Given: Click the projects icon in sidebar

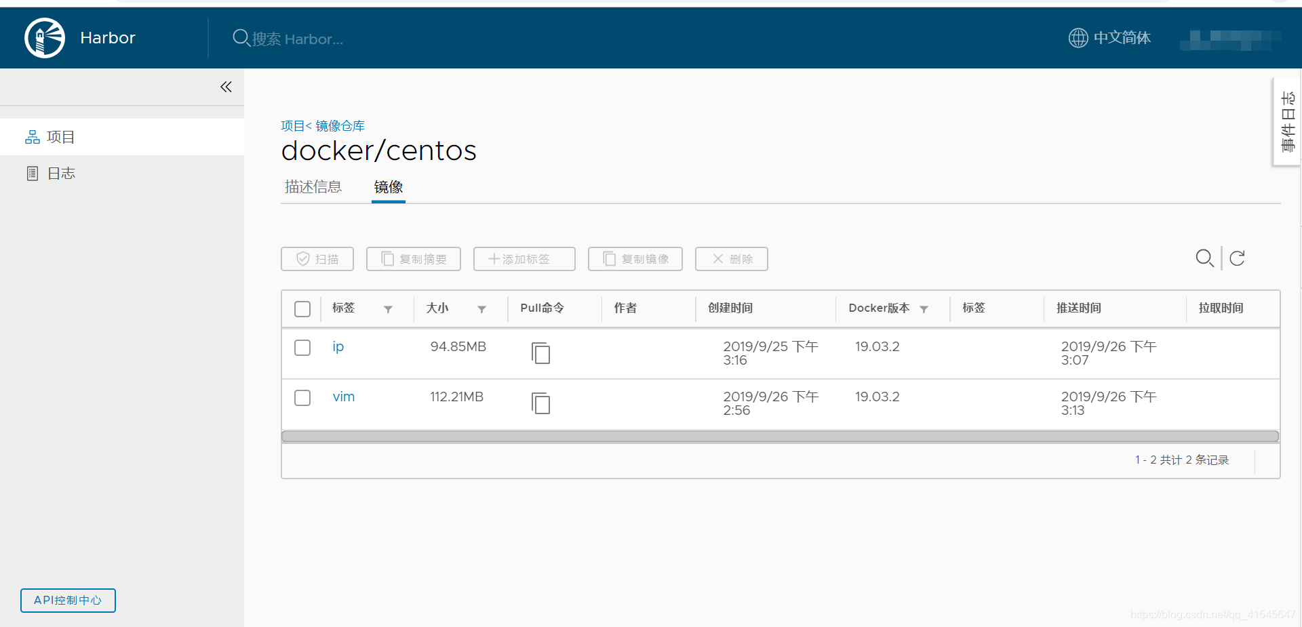Looking at the screenshot, I should pos(33,137).
